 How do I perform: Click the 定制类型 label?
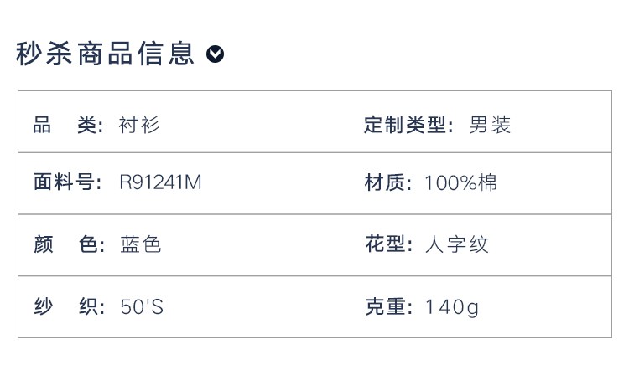pos(408,125)
